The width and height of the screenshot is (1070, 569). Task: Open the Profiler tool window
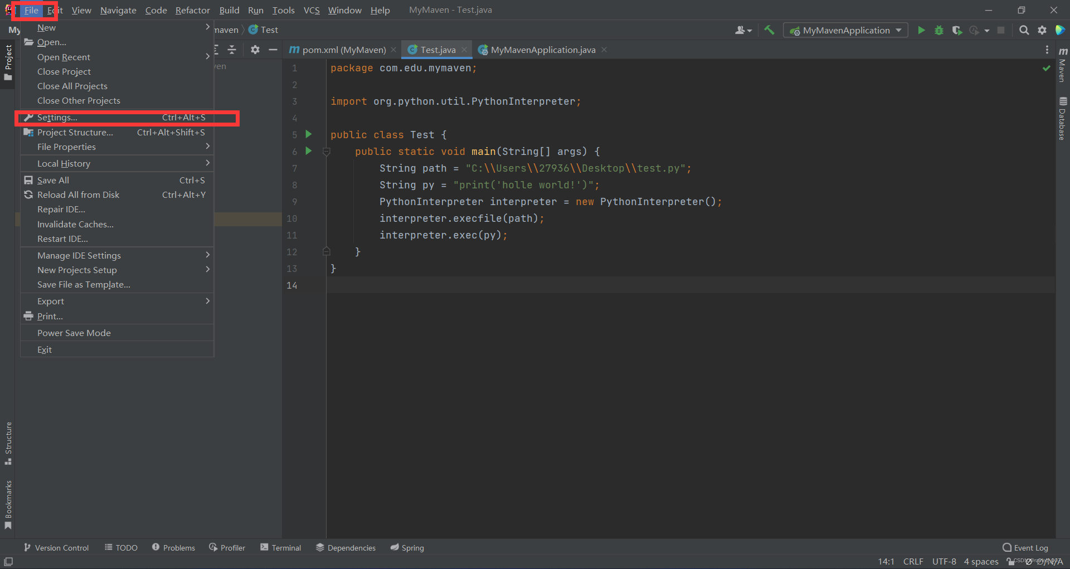[227, 548]
